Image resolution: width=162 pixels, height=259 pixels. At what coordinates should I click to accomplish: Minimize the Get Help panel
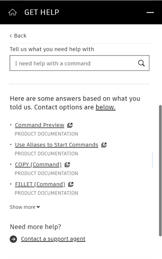pos(150,13)
